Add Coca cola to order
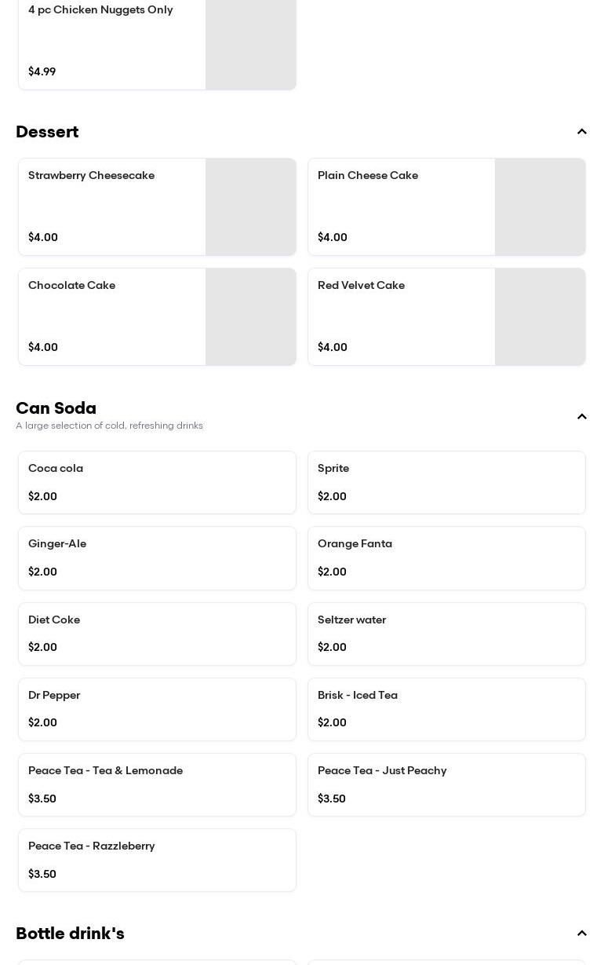This screenshot has height=965, width=604. (157, 482)
